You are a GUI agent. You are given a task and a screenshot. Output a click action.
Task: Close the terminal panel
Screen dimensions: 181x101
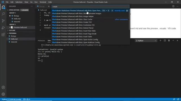(x=177, y=40)
